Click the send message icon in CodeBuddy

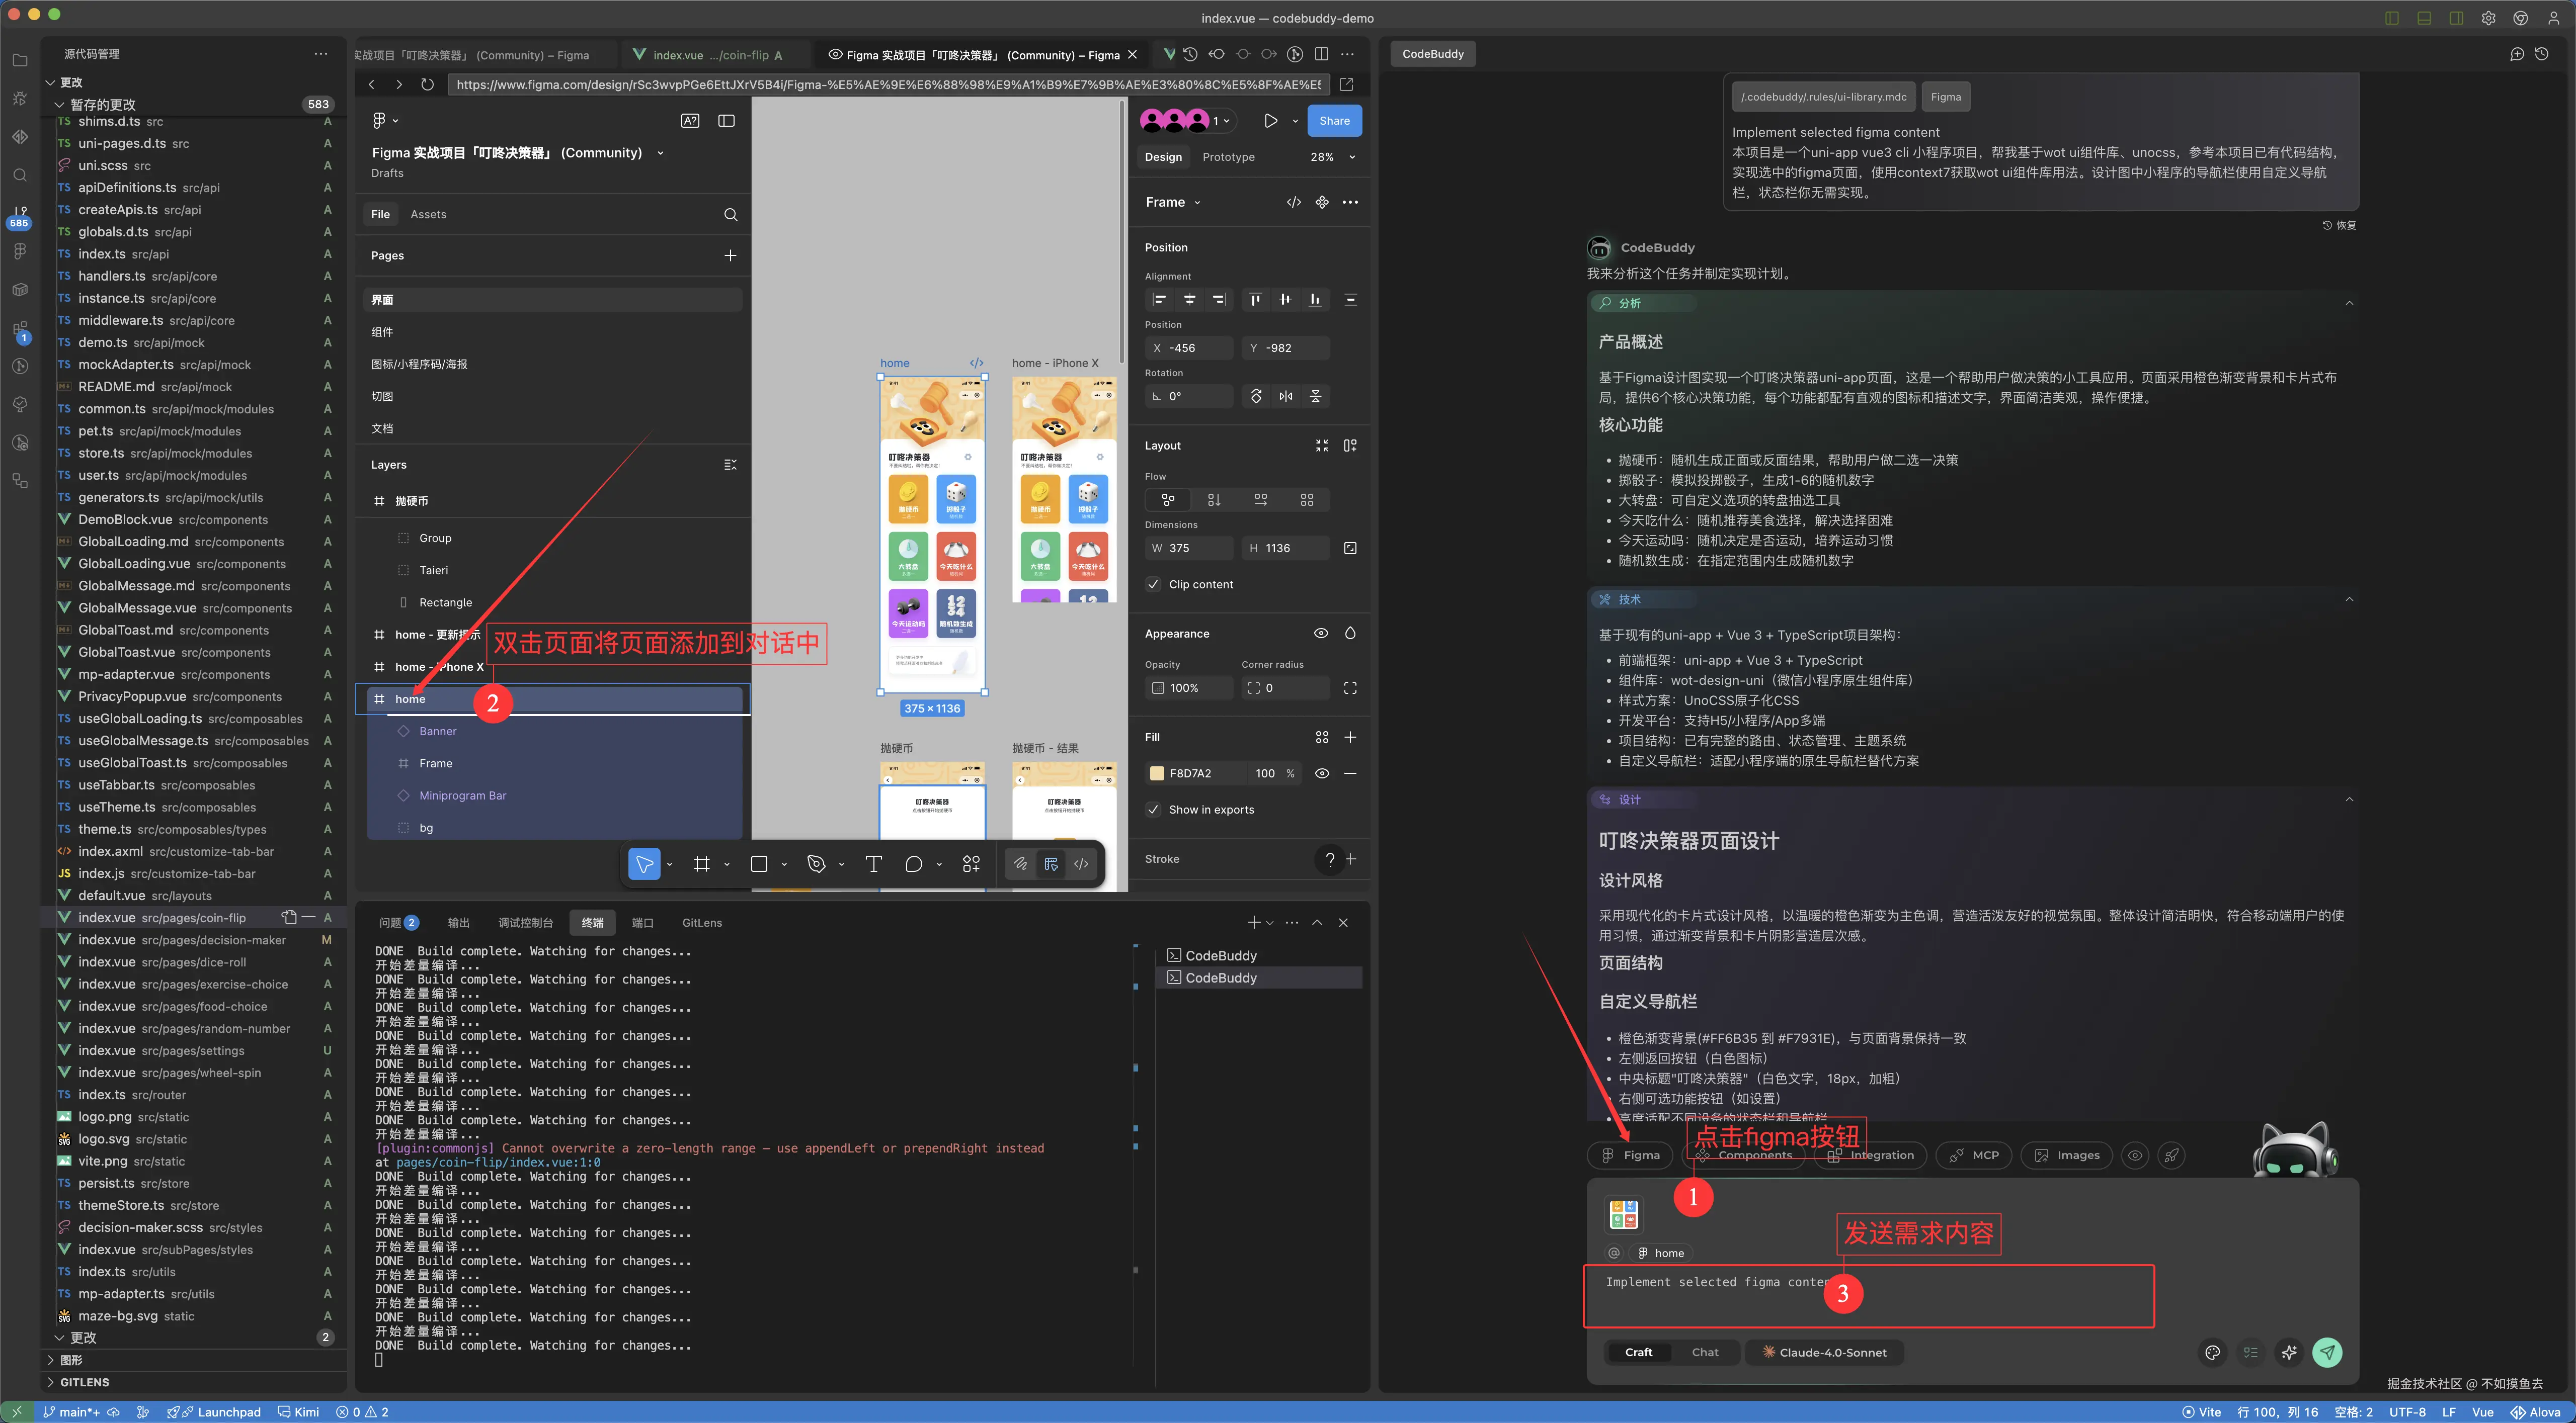[x=2327, y=1352]
